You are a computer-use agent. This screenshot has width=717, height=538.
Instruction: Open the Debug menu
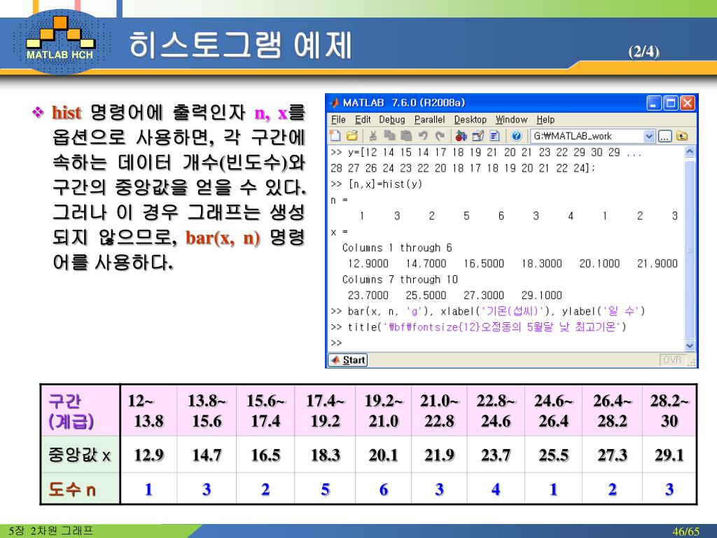(392, 120)
